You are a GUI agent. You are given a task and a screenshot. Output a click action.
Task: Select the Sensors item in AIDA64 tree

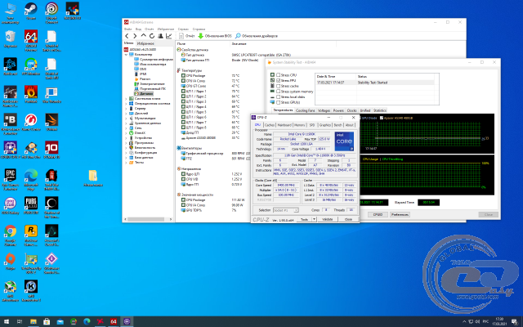[144, 94]
